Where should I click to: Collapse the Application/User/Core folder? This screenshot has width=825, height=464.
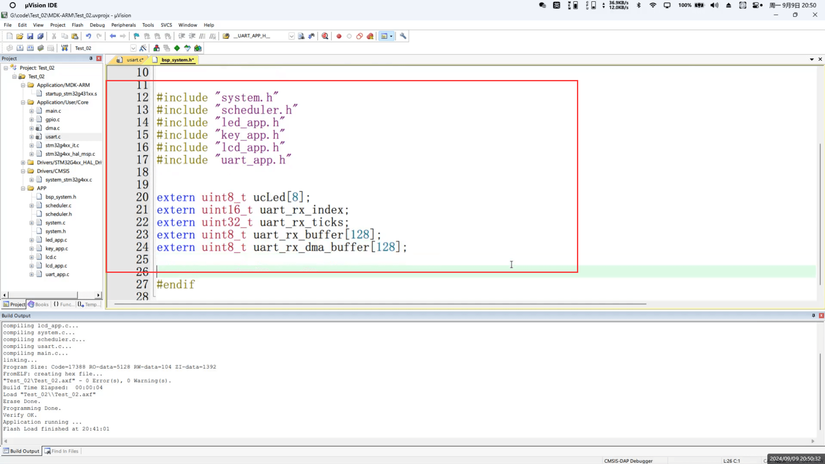point(23,102)
